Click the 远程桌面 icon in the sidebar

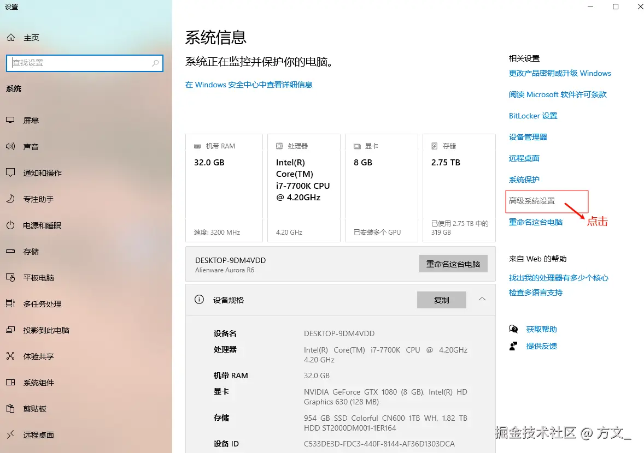(10, 434)
